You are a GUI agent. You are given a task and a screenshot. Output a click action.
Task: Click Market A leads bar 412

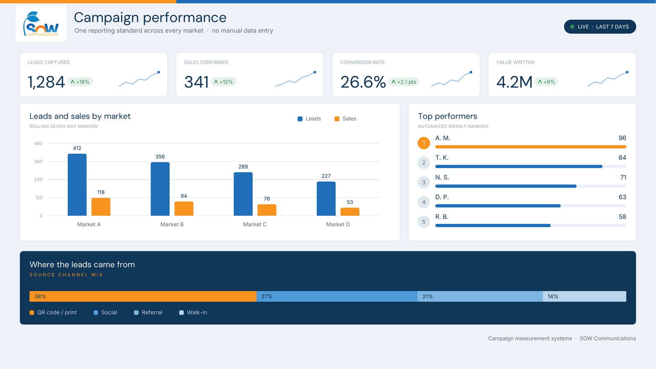click(77, 184)
